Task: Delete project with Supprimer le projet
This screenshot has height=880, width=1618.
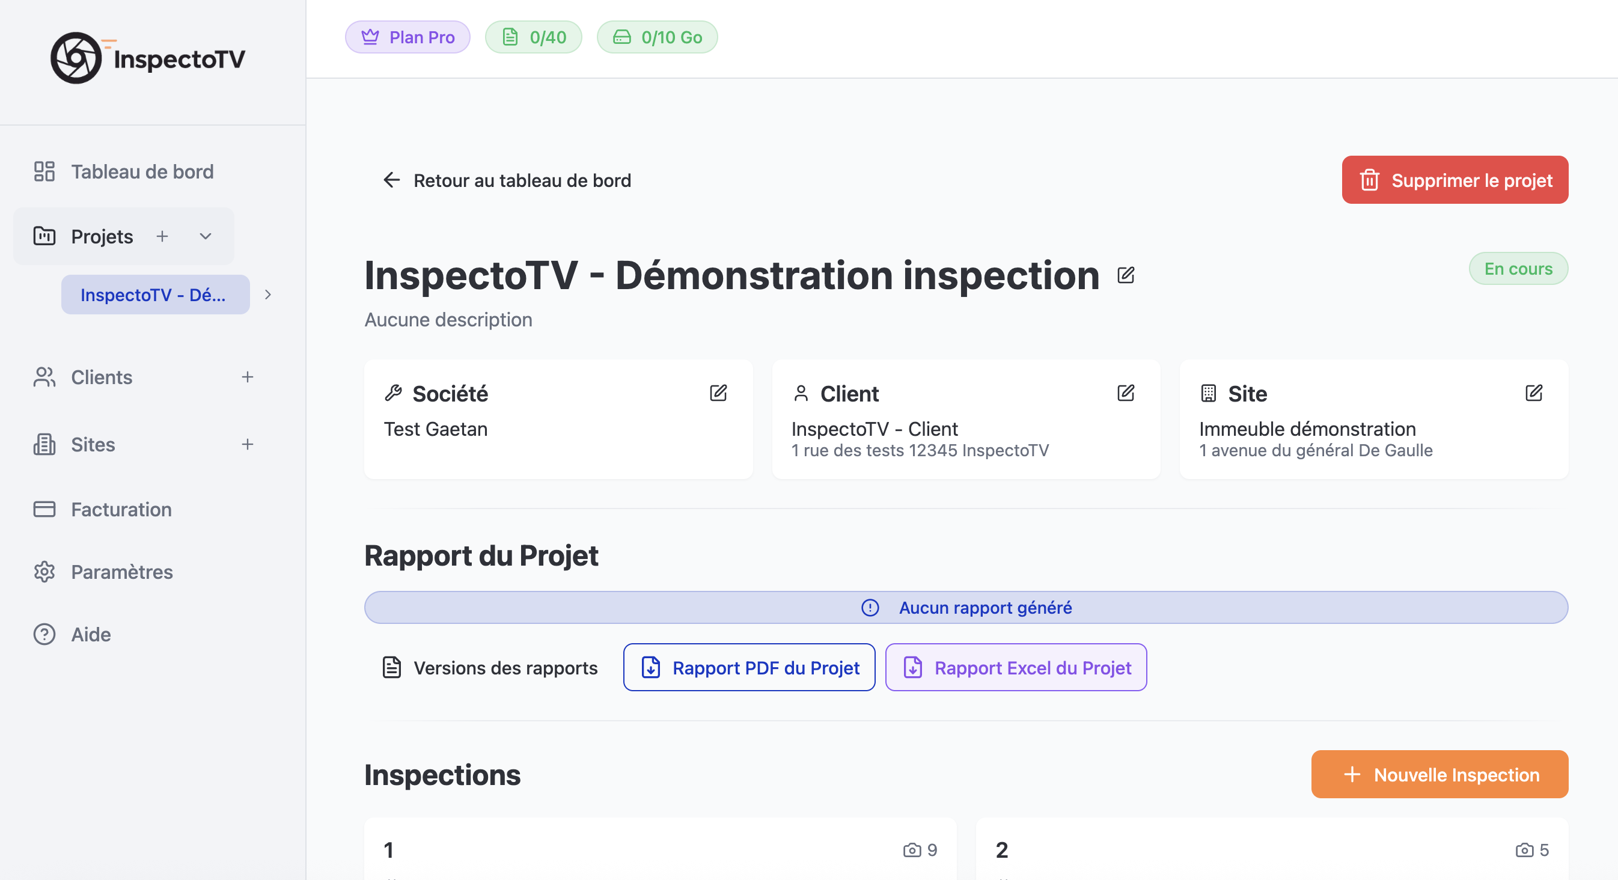Action: pos(1455,180)
